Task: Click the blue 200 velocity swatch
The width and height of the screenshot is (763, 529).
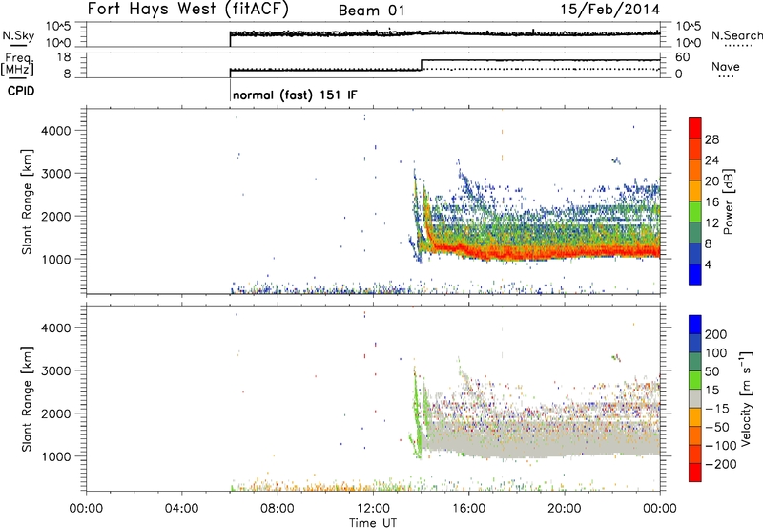Action: (x=695, y=325)
